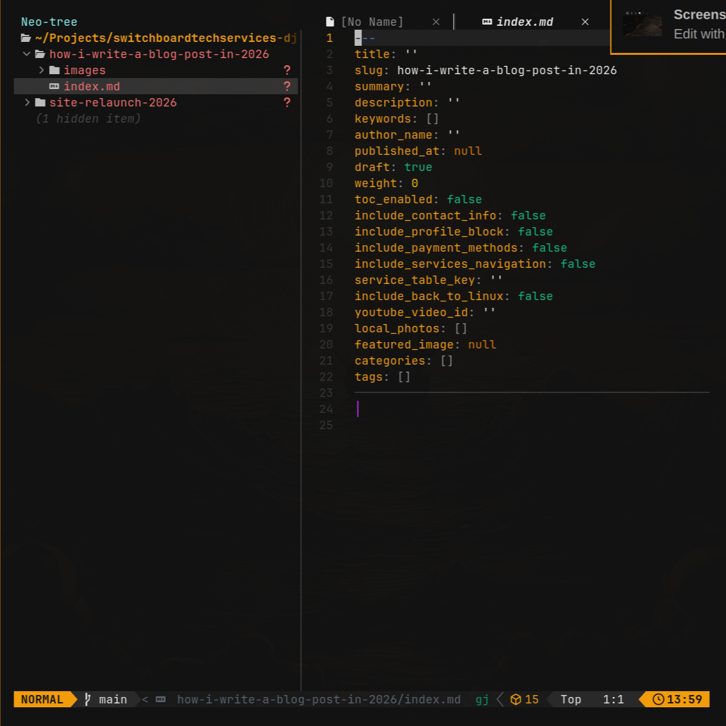Click the git status question mark for index.md
The width and height of the screenshot is (726, 726).
coord(287,86)
